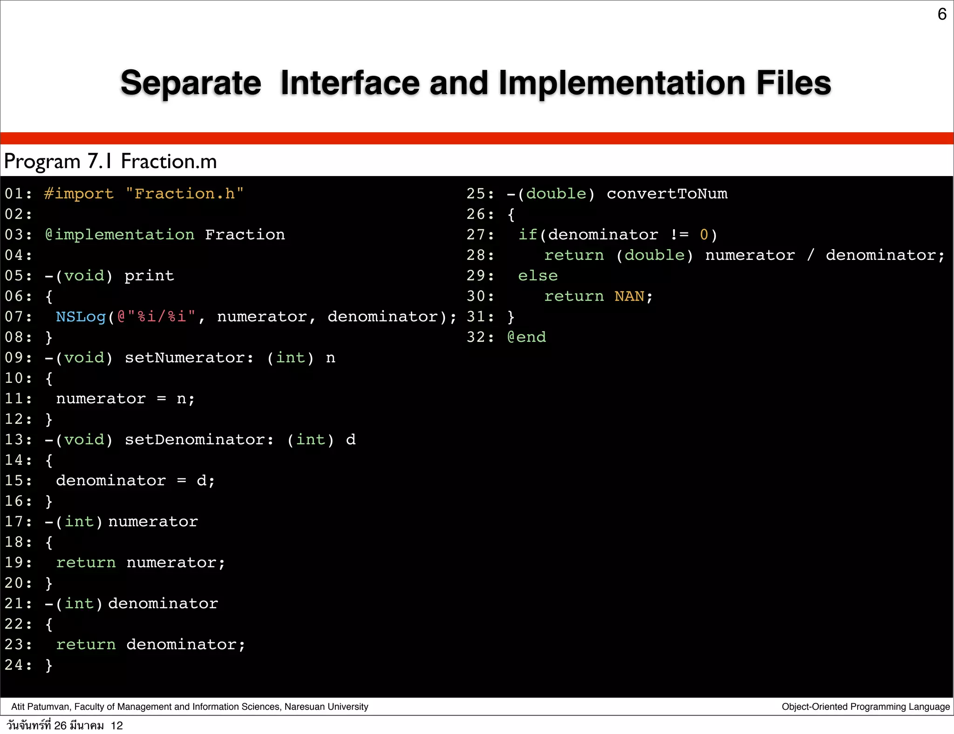Click the setNumerator: method declaration
The height and width of the screenshot is (734, 954).
[189, 358]
